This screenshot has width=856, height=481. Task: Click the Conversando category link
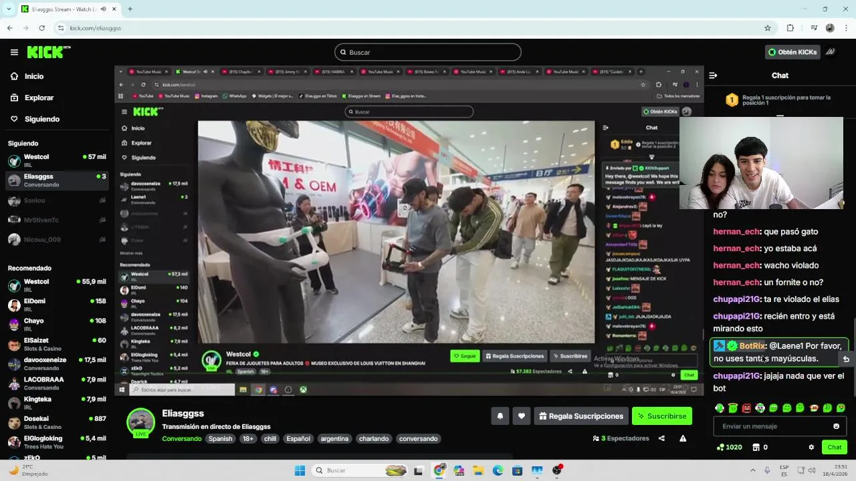click(181, 439)
